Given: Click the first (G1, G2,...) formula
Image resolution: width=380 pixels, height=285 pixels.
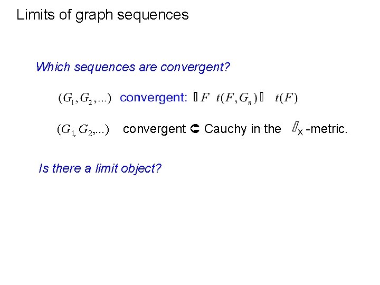Looking at the screenshot, I should tap(85, 98).
